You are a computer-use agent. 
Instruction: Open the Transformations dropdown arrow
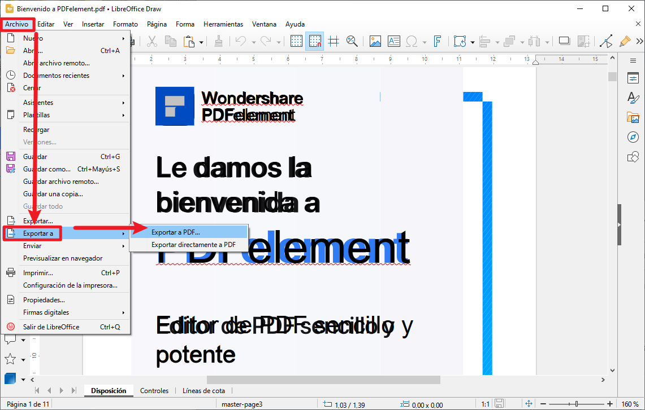coord(472,42)
